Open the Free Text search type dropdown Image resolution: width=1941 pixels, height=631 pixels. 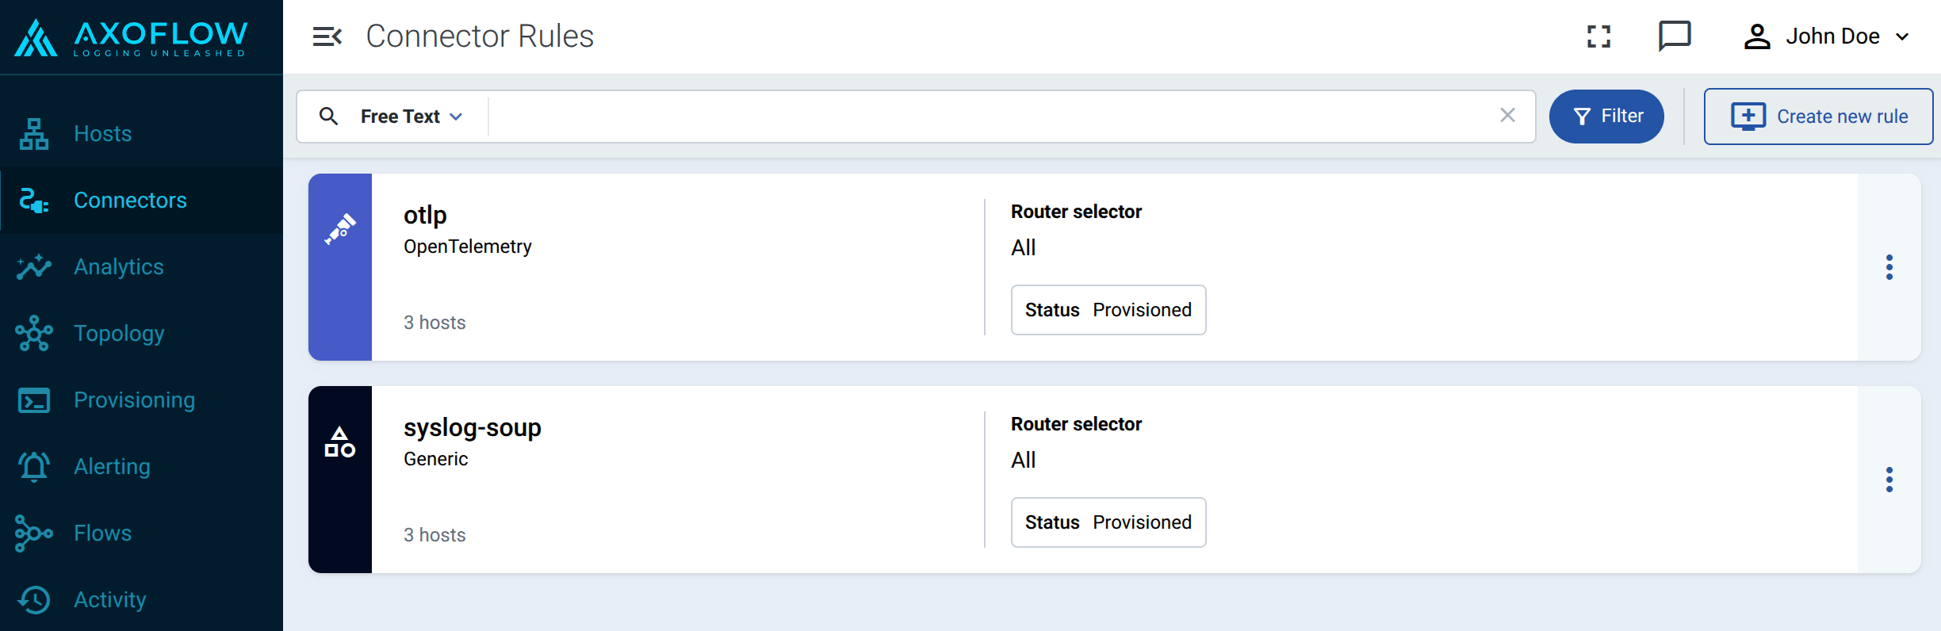click(412, 117)
